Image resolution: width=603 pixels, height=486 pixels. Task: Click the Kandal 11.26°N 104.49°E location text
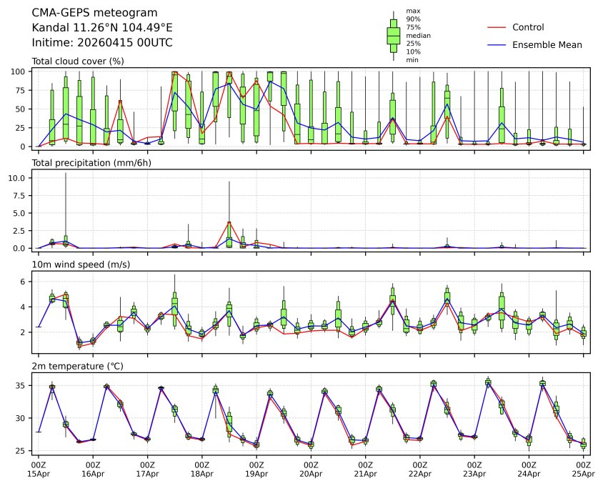[102, 28]
